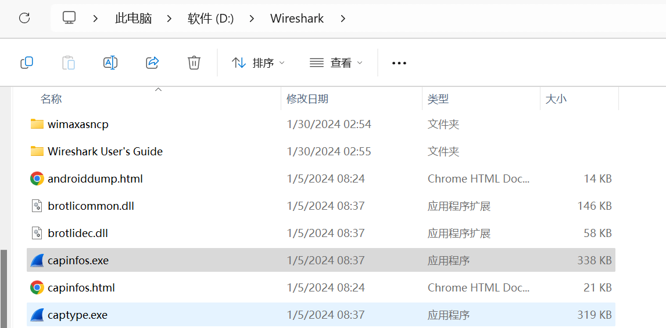Click the Share icon in toolbar

pos(152,63)
